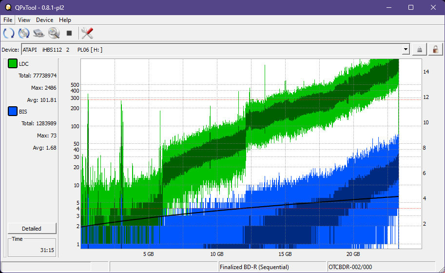The height and width of the screenshot is (273, 445).
Task: Click the reload media info disc icon
Action: click(24, 33)
